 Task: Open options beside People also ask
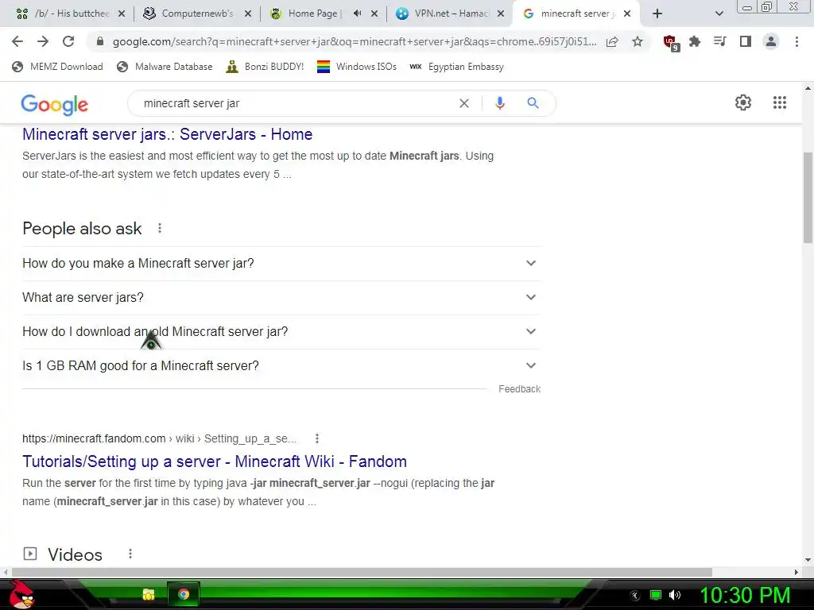(x=160, y=228)
